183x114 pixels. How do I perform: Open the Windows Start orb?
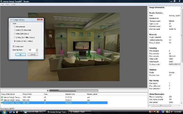click(4, 112)
